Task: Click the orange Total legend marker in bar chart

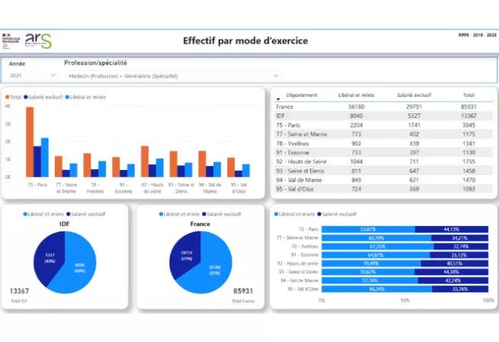Action: 7,97
